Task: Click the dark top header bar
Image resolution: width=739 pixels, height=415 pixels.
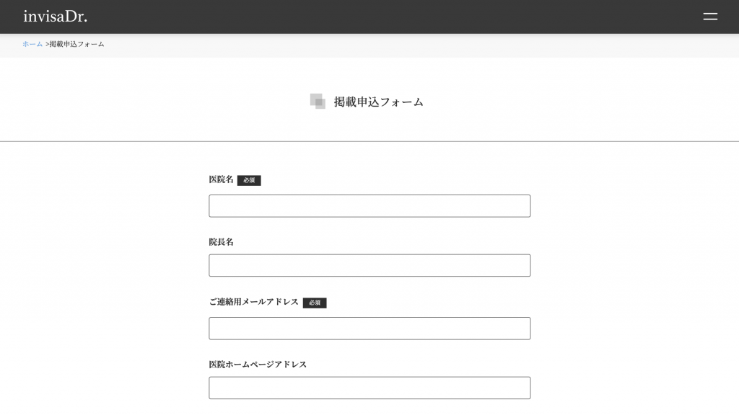Action: pos(361,16)
